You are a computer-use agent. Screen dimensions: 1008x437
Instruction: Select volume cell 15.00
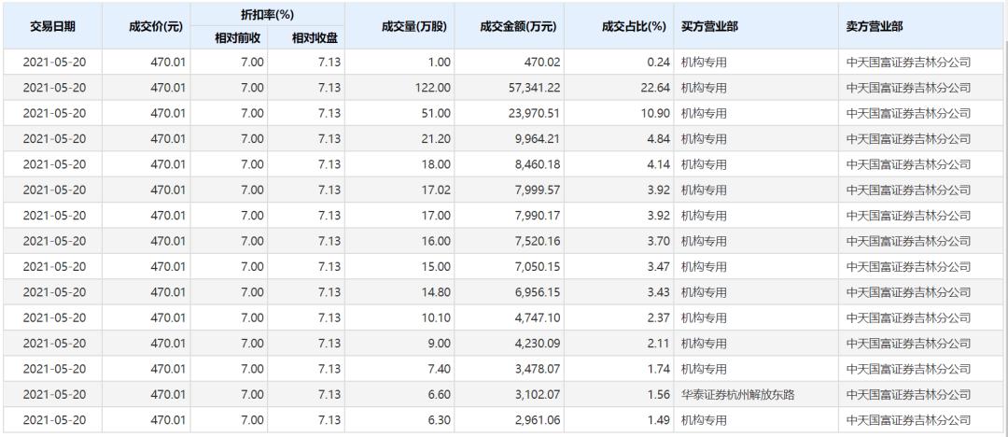click(x=437, y=266)
